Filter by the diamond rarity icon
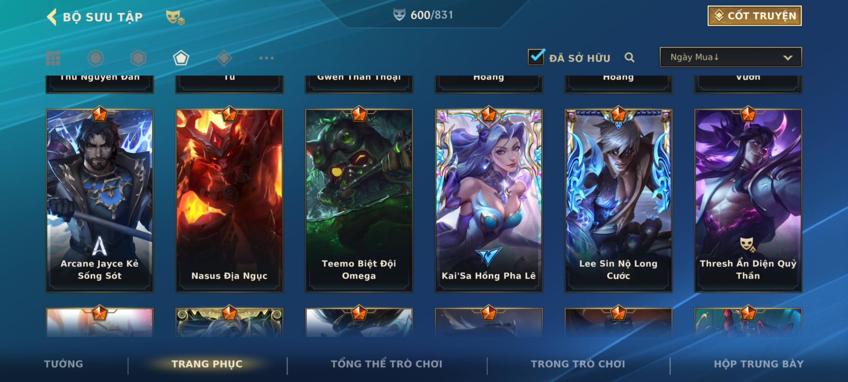 pyautogui.click(x=224, y=58)
